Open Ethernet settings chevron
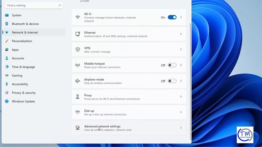 (x=181, y=34)
